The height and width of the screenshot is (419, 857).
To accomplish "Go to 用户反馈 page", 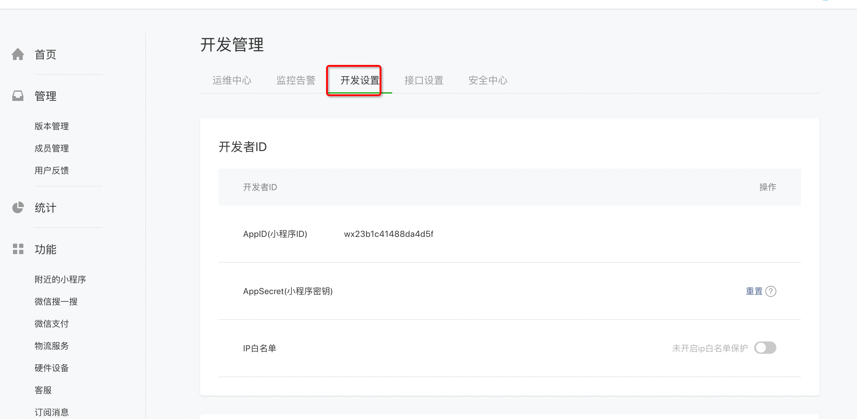I will 52,170.
